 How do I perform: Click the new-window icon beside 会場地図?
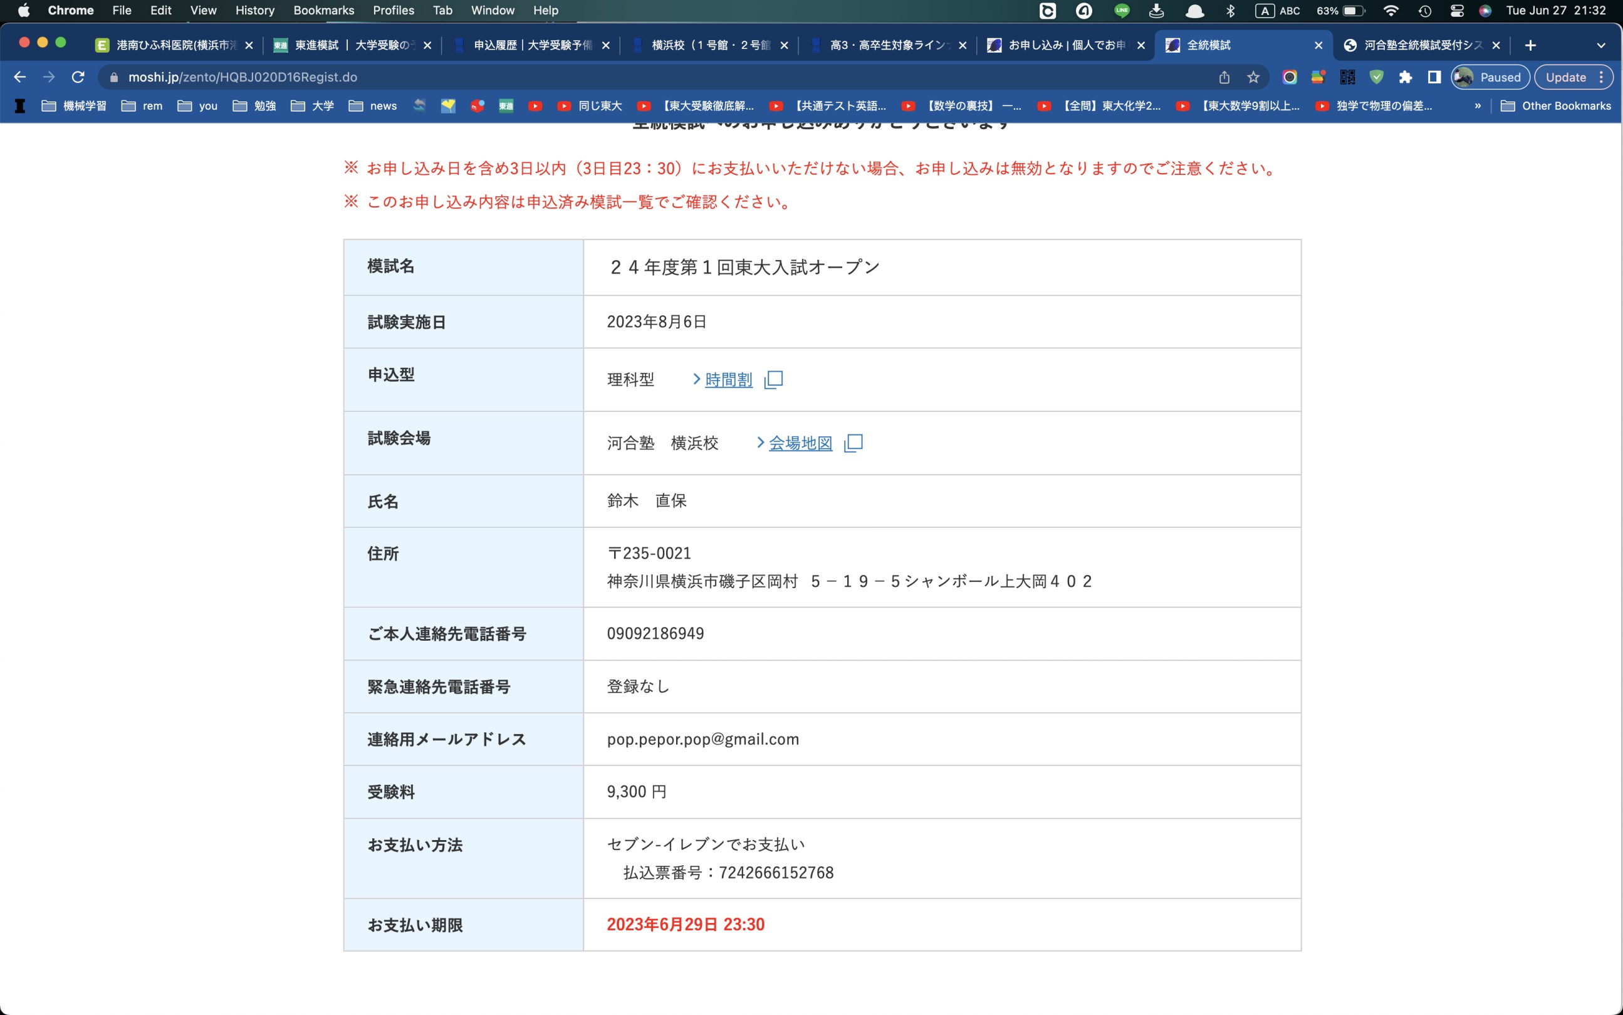(x=853, y=443)
